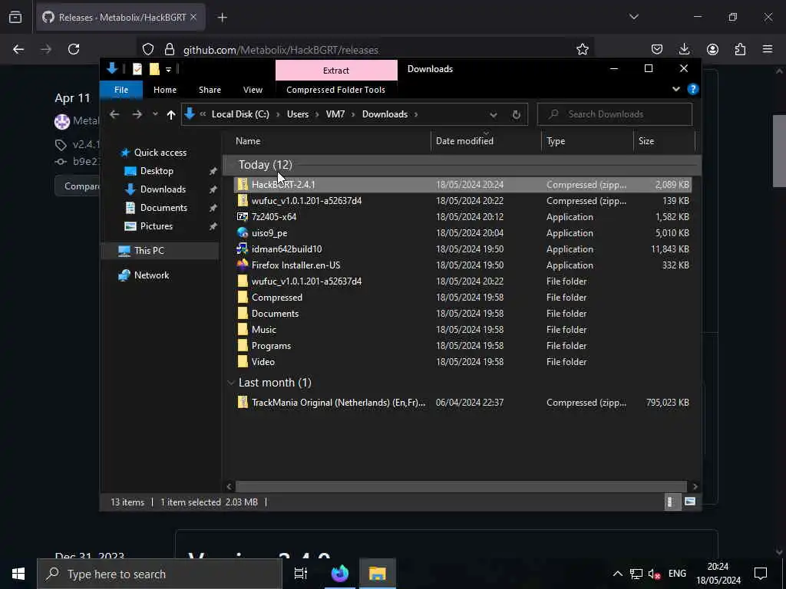This screenshot has width=786, height=589.
Task: Open the Share ribbon tab
Action: click(x=210, y=90)
